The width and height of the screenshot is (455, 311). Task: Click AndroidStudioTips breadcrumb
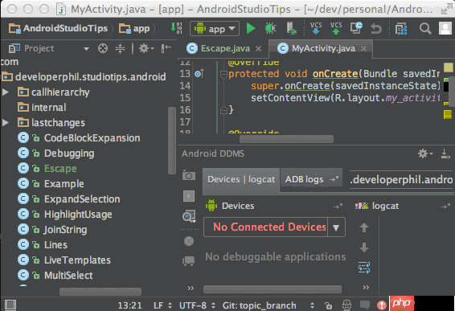[59, 28]
